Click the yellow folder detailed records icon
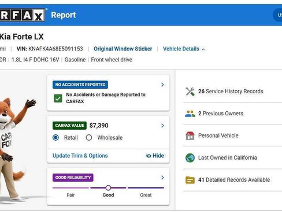282x212 pixels. [190, 180]
